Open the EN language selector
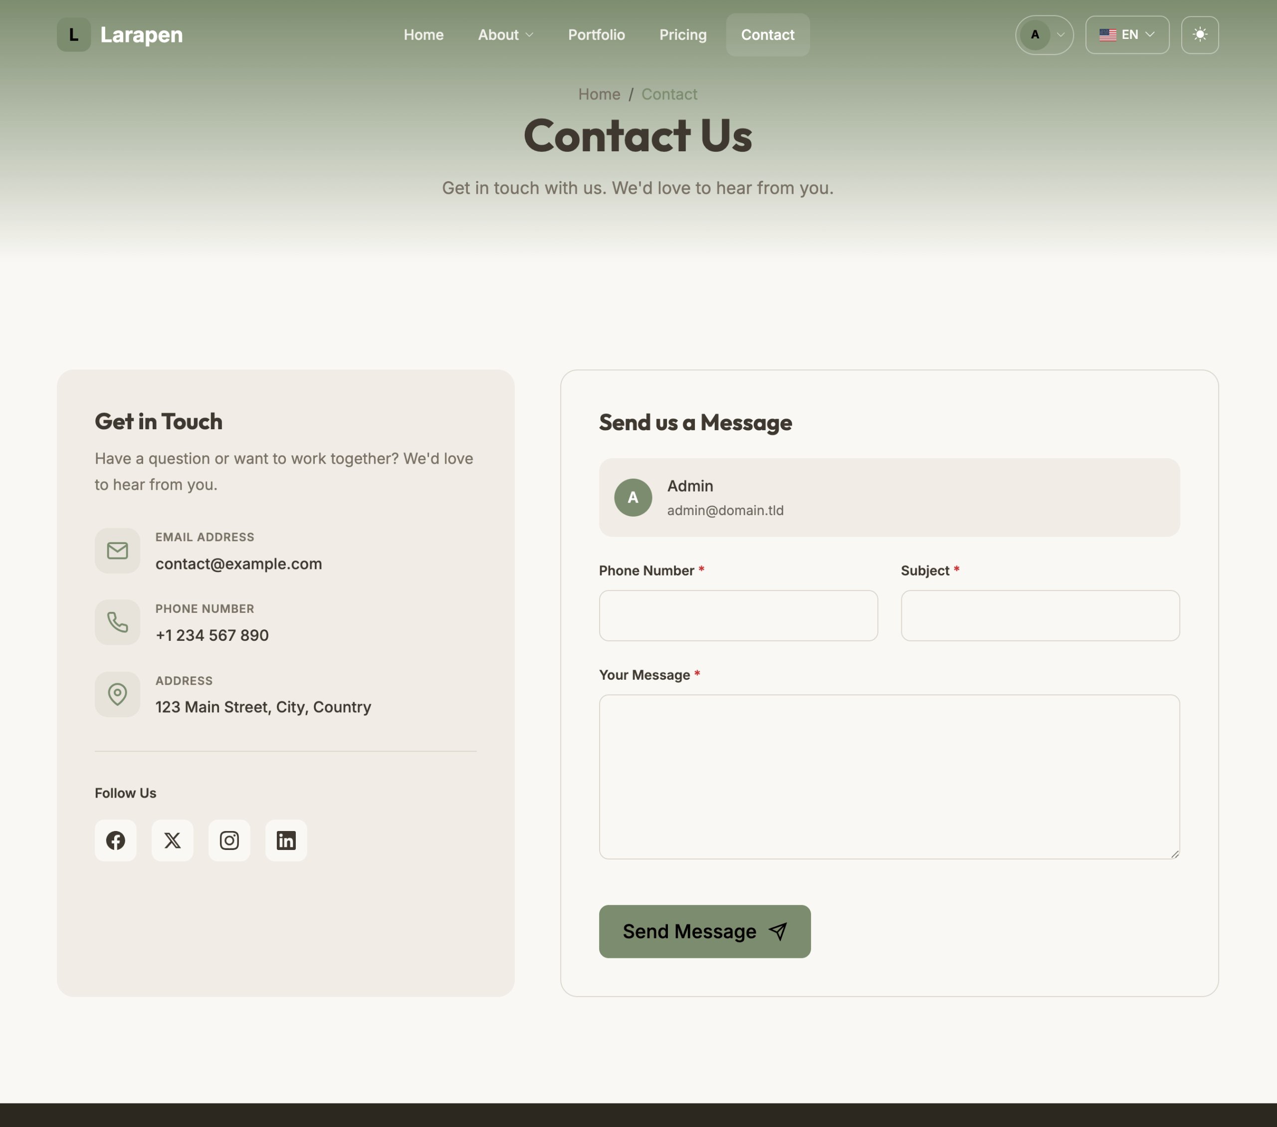This screenshot has width=1277, height=1127. [x=1127, y=34]
